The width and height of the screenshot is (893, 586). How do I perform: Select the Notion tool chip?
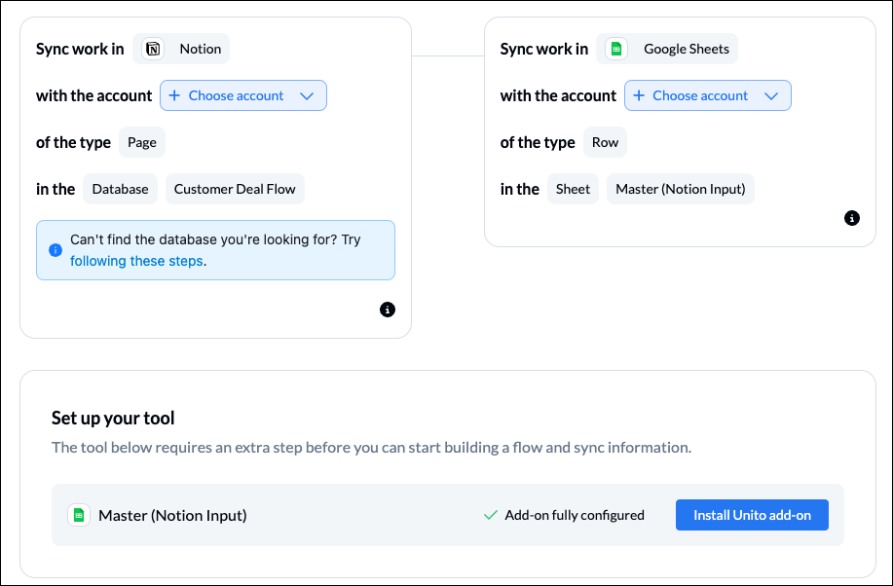(x=181, y=49)
